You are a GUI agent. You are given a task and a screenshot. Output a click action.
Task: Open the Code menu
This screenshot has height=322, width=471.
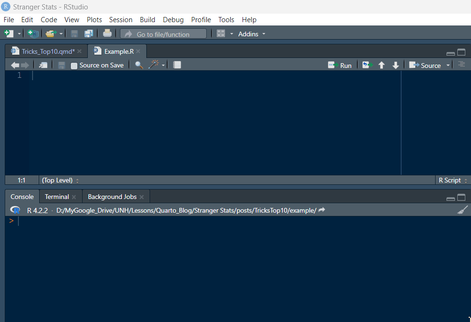[x=49, y=20]
